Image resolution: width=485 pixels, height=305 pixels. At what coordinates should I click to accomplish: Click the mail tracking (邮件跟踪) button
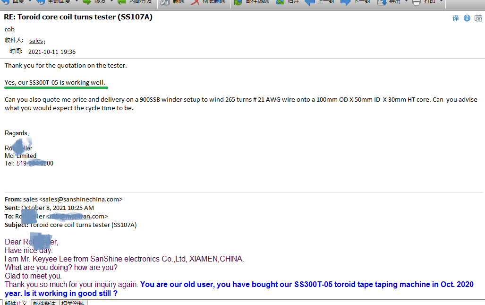(x=251, y=2)
